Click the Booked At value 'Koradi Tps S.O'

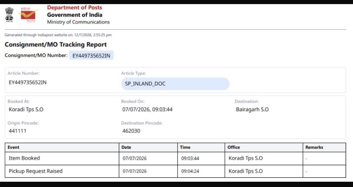click(26, 110)
